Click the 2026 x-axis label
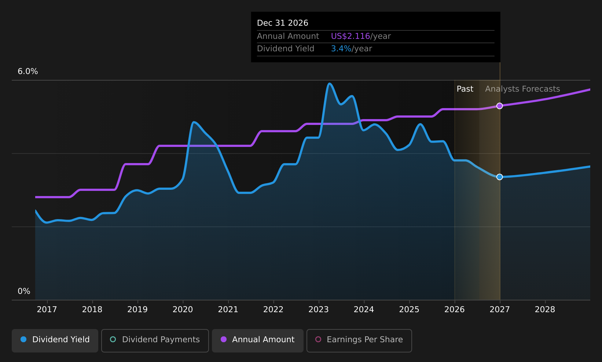Image resolution: width=602 pixels, height=362 pixels. coord(455,310)
